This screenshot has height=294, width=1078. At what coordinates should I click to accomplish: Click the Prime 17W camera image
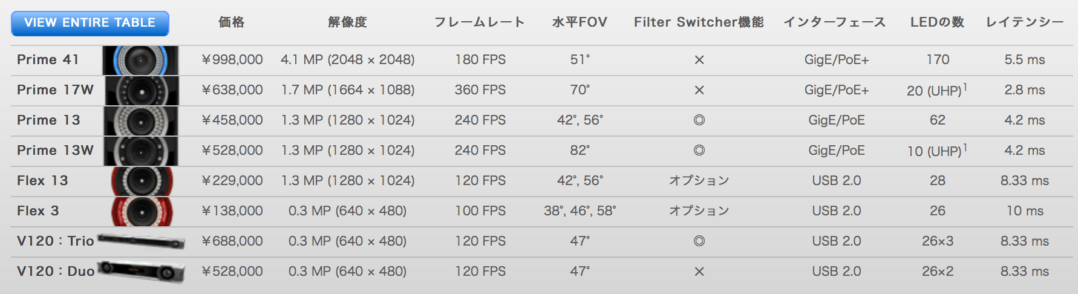pos(142,90)
